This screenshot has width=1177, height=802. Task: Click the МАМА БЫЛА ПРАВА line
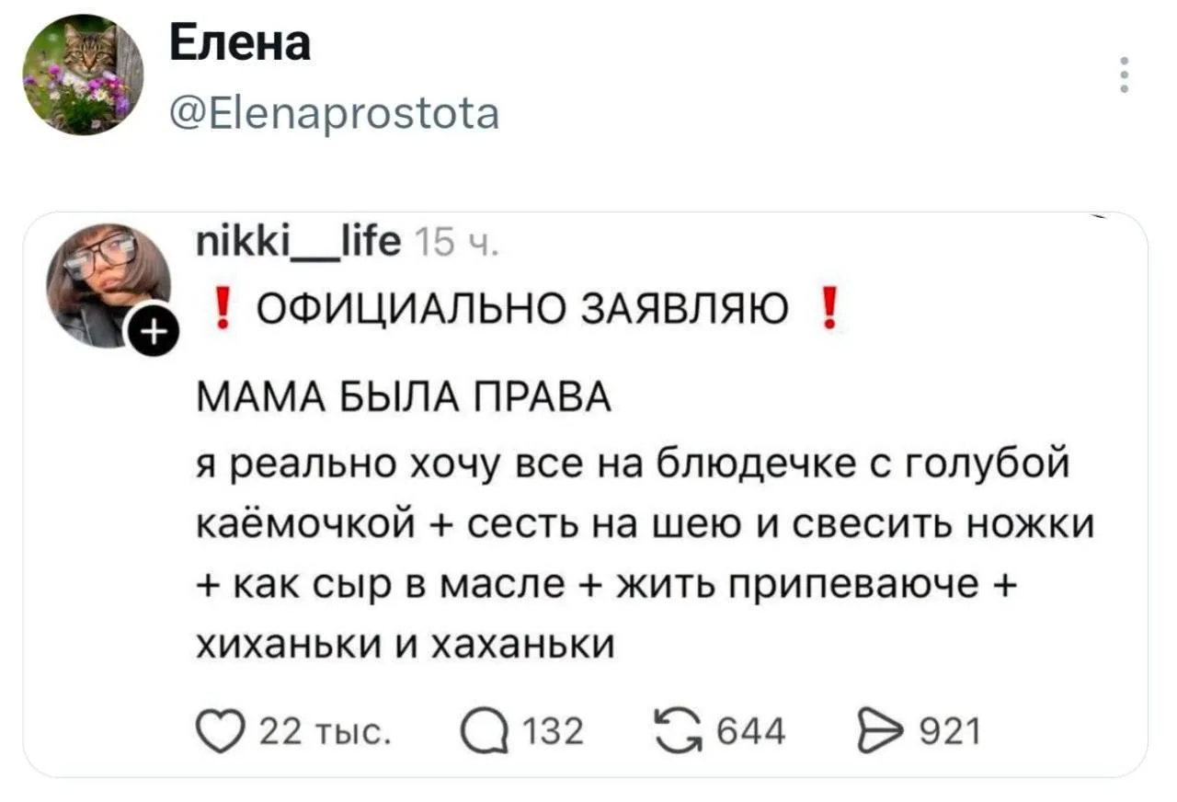[x=403, y=402]
